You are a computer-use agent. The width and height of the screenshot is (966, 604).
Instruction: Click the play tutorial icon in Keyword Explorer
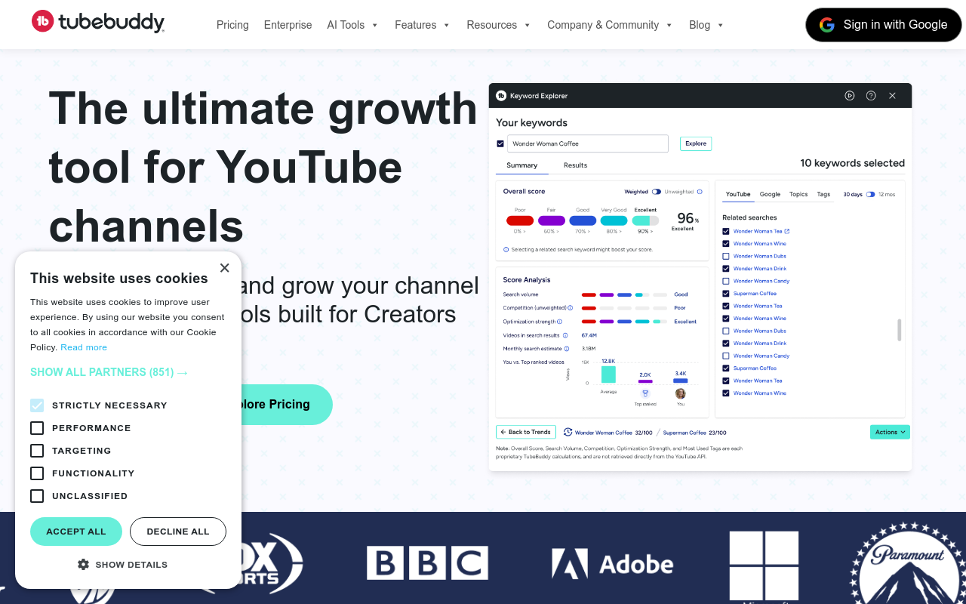coord(850,96)
